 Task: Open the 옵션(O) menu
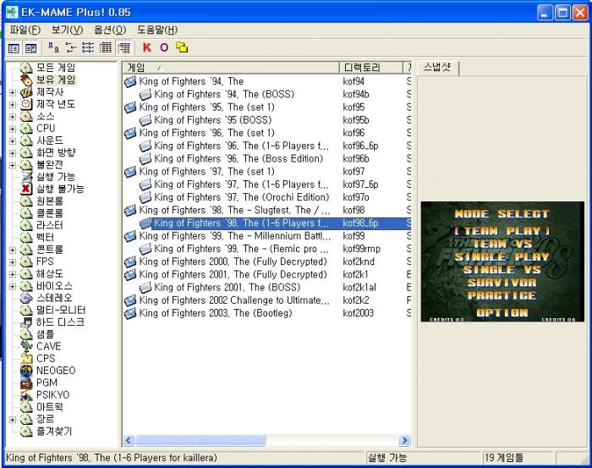point(110,30)
